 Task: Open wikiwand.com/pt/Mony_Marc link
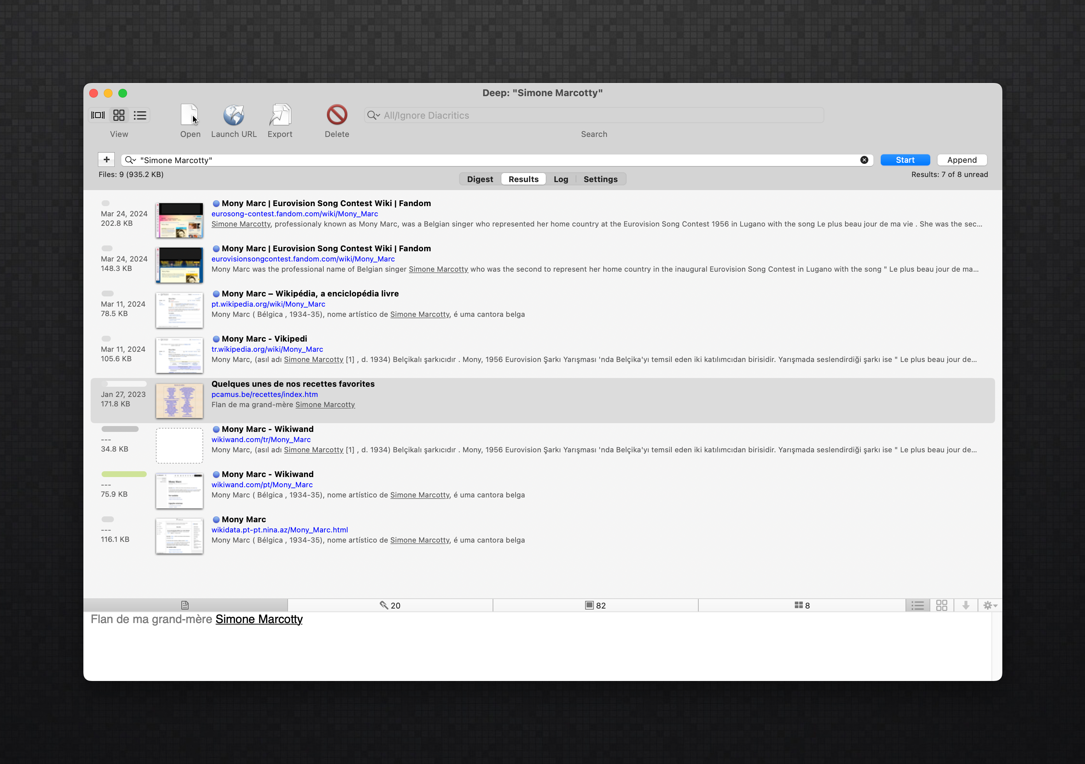click(x=262, y=485)
